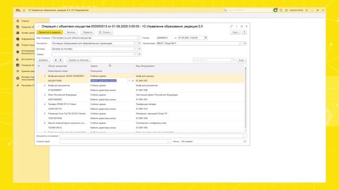Screen dimensions: 339x190
Task: Expand Вид операции dropdown
Action: [139, 37]
